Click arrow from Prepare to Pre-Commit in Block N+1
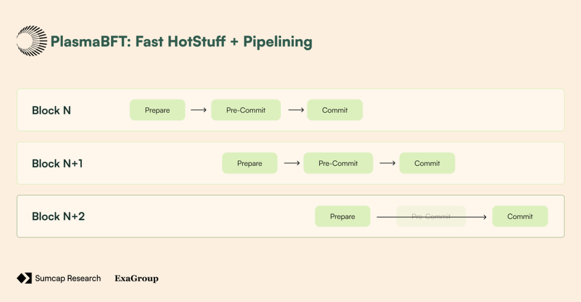The height and width of the screenshot is (302, 581). 292,163
